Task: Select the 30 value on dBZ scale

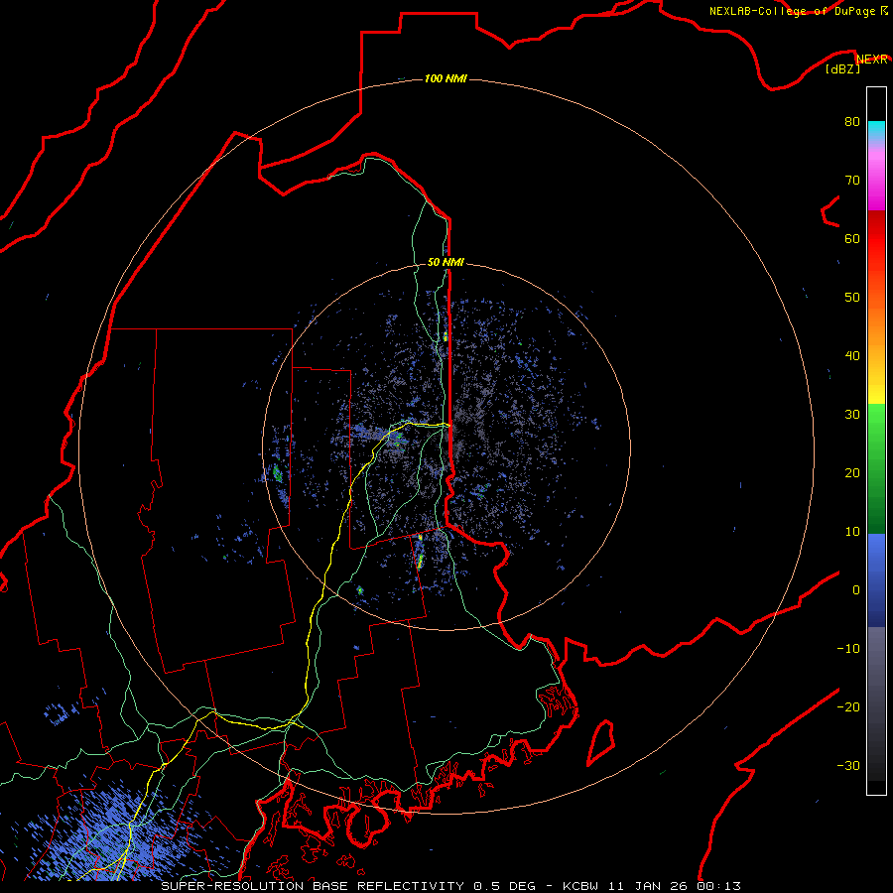Action: tap(852, 414)
